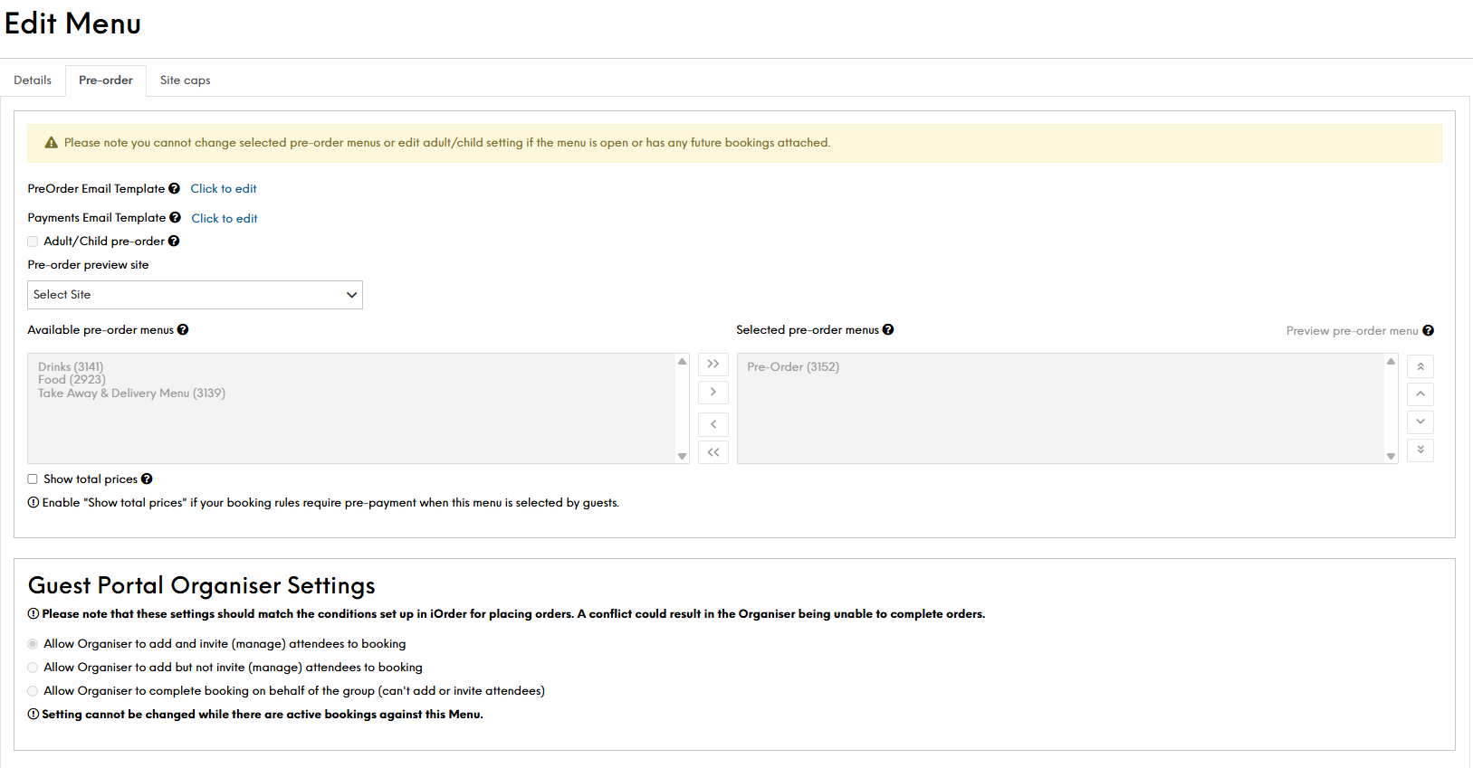Select Allow Organiser to add but not invite
The image size is (1473, 768).
[33, 668]
